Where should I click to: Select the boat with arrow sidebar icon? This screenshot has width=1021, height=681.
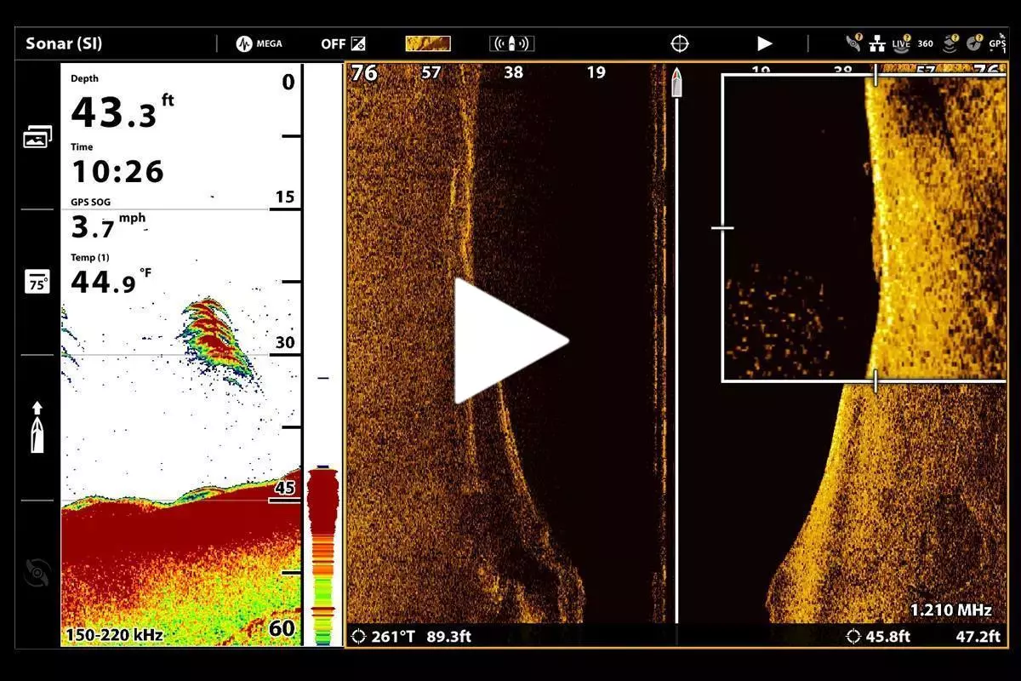click(x=37, y=427)
